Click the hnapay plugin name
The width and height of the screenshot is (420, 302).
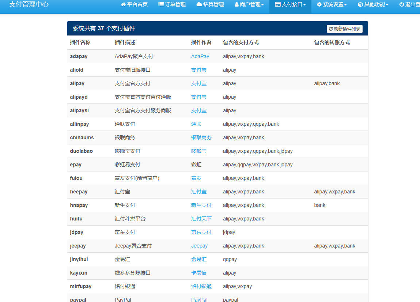click(79, 205)
